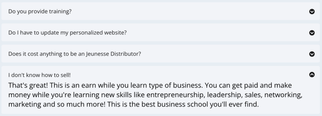The width and height of the screenshot is (322, 116).
Task: Expand the training question with its down-chevron icon
Action: [312, 12]
